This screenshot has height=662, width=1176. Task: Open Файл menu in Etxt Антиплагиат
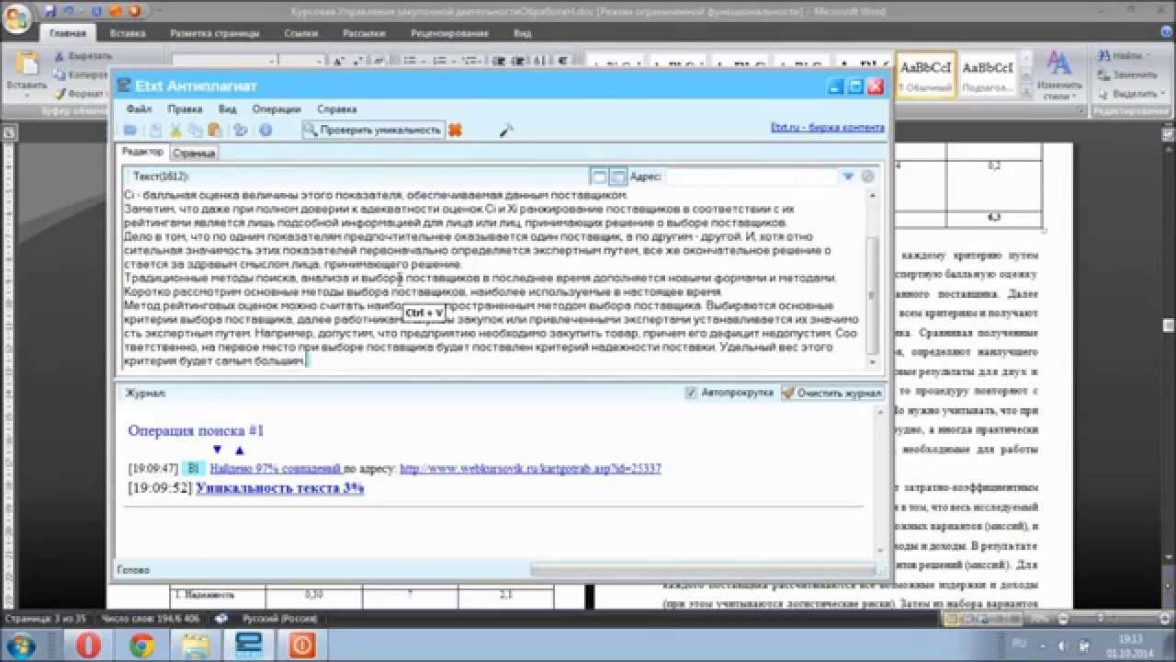pos(139,108)
